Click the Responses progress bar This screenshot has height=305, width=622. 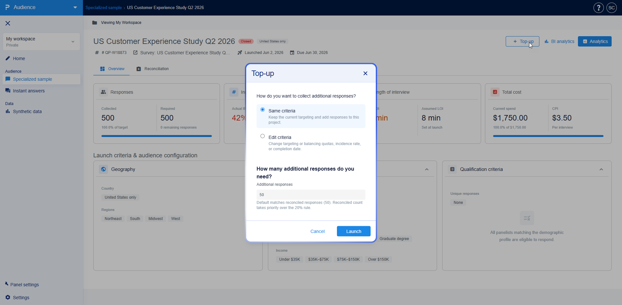click(x=156, y=136)
